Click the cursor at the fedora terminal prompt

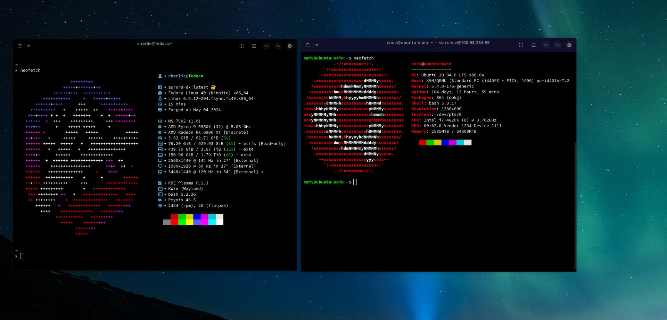tap(22, 256)
